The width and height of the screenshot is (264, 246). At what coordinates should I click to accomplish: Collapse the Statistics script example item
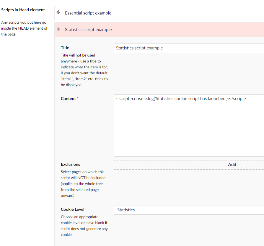click(88, 30)
